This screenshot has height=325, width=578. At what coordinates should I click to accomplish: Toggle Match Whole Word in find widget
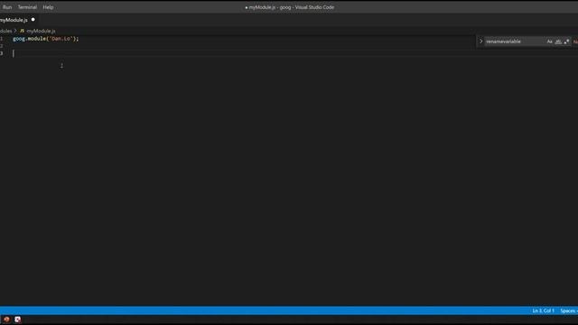coord(558,42)
